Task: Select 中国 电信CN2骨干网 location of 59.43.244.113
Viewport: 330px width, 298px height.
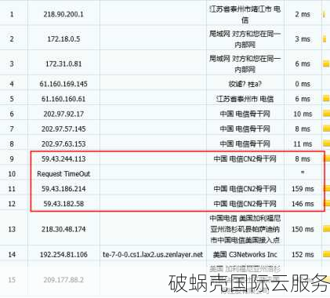Action: [245, 159]
